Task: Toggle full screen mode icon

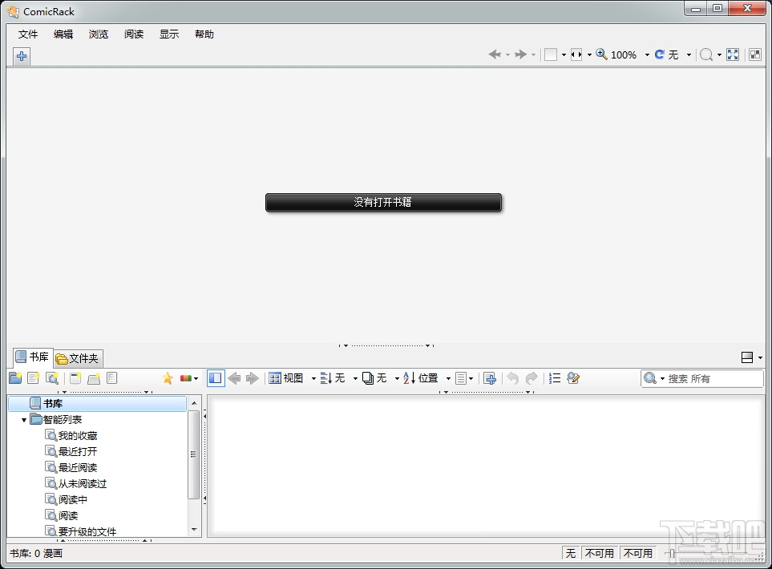Action: pyautogui.click(x=733, y=54)
